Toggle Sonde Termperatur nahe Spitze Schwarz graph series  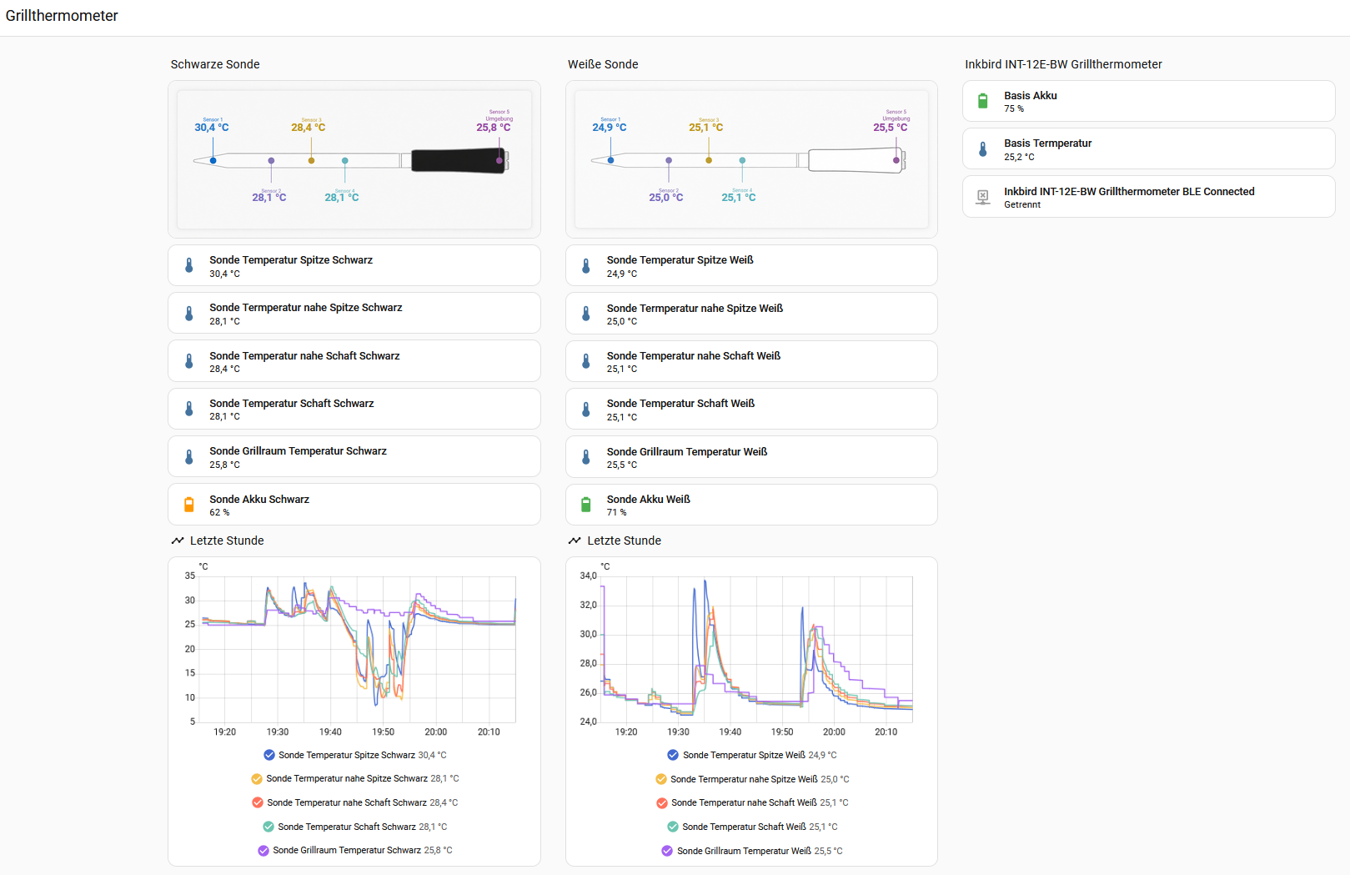pos(257,779)
